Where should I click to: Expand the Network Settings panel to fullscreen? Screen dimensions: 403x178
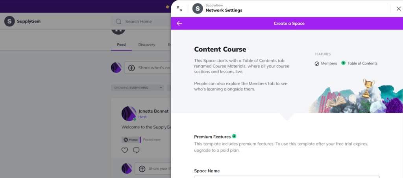point(179,9)
